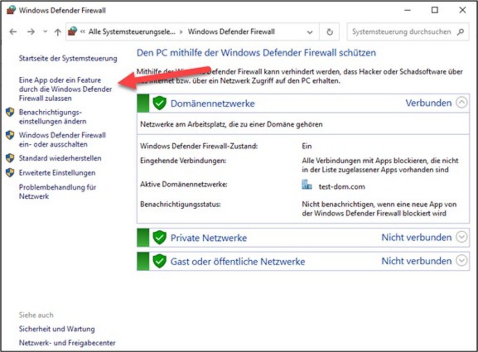This screenshot has height=352, width=478.
Task: Open Erweiterte Einstellungen
Action: tap(57, 172)
